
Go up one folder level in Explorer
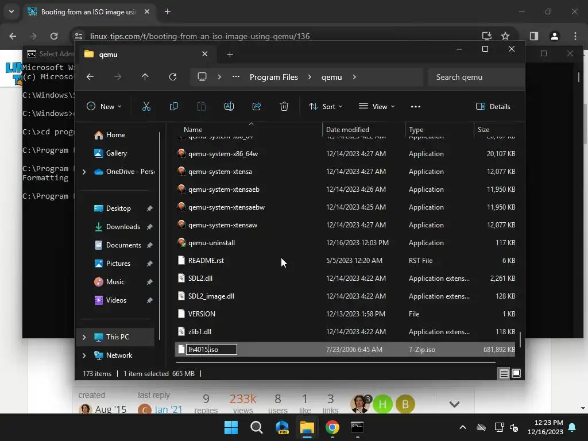145,77
